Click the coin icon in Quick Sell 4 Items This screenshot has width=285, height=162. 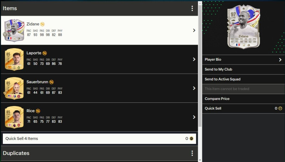191,139
